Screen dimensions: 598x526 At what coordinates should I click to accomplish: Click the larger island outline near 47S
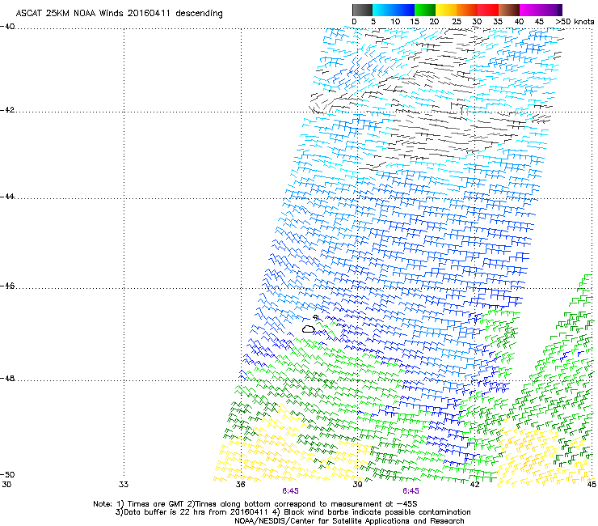click(x=308, y=329)
